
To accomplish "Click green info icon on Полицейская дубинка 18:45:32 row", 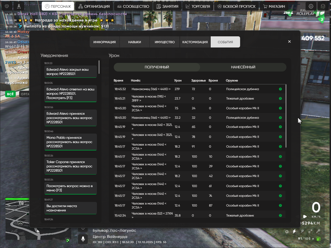I will (x=280, y=89).
